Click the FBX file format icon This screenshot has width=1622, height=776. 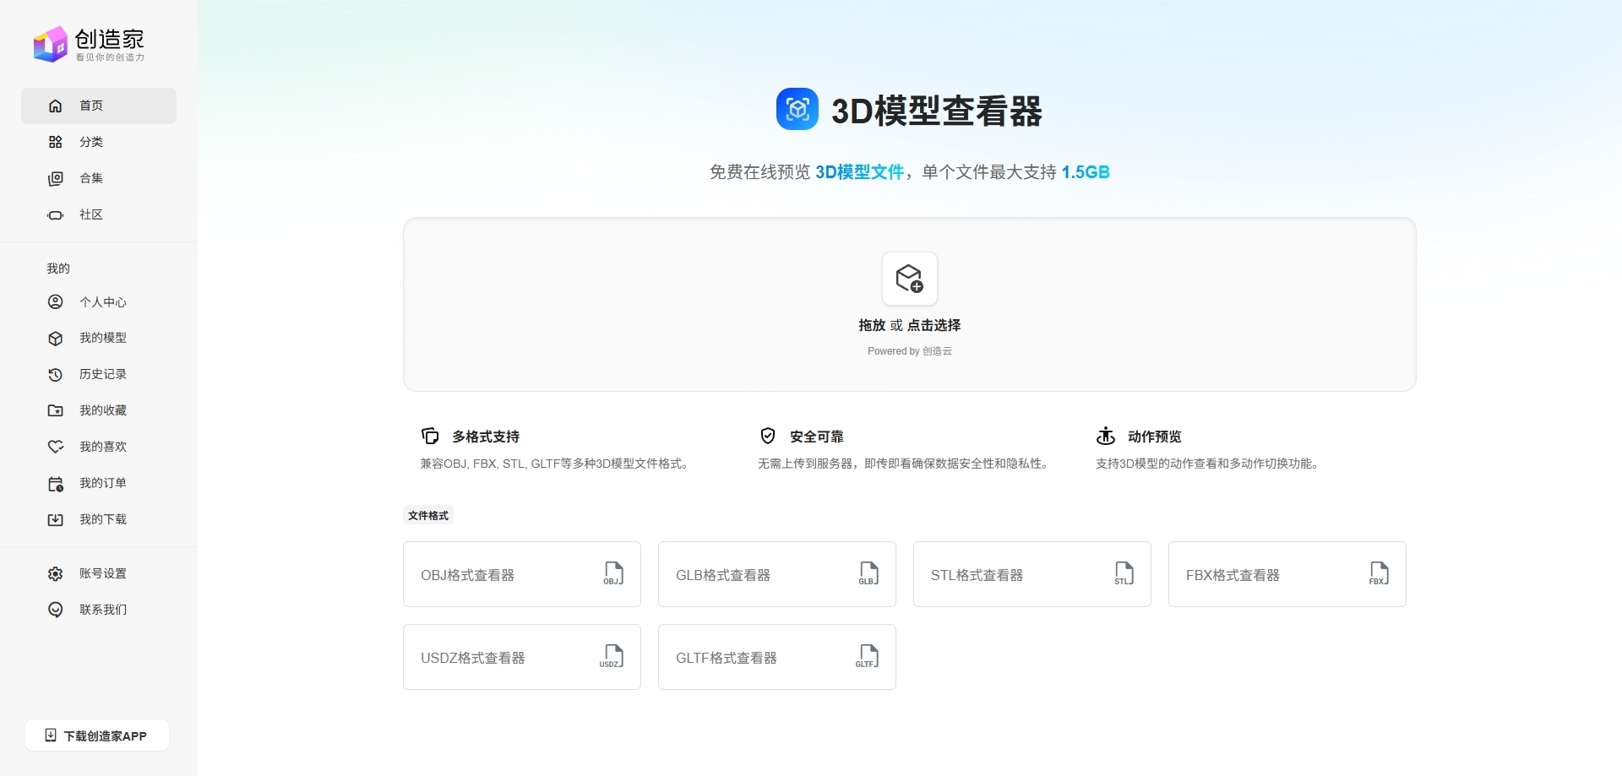[x=1379, y=573]
